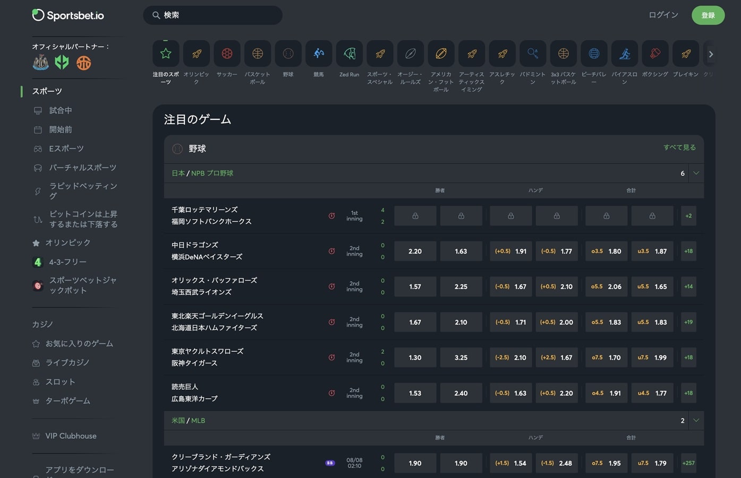
Task: Collapse the MLB league section
Action: (x=696, y=421)
